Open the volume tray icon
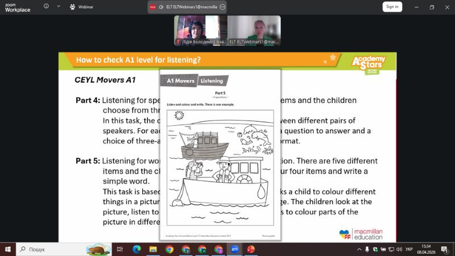The image size is (455, 256). tap(399, 249)
